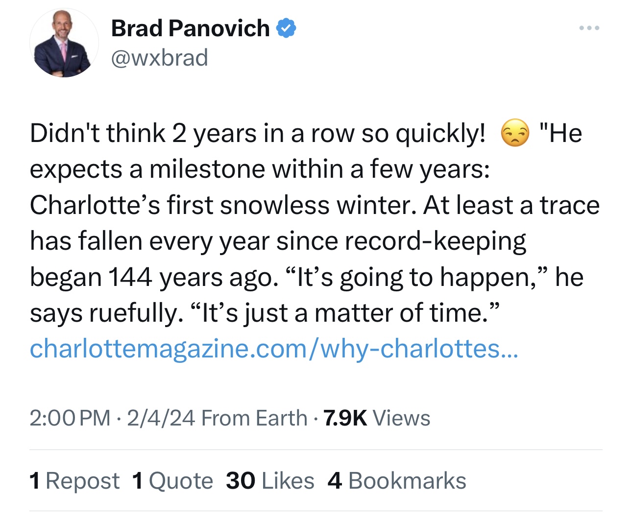Click the 2:00 PM timestamp
The width and height of the screenshot is (632, 520).
coord(70,418)
